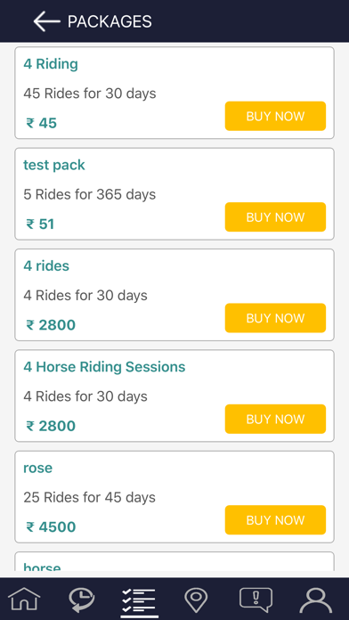Open the Home tab icon

pos(25,600)
